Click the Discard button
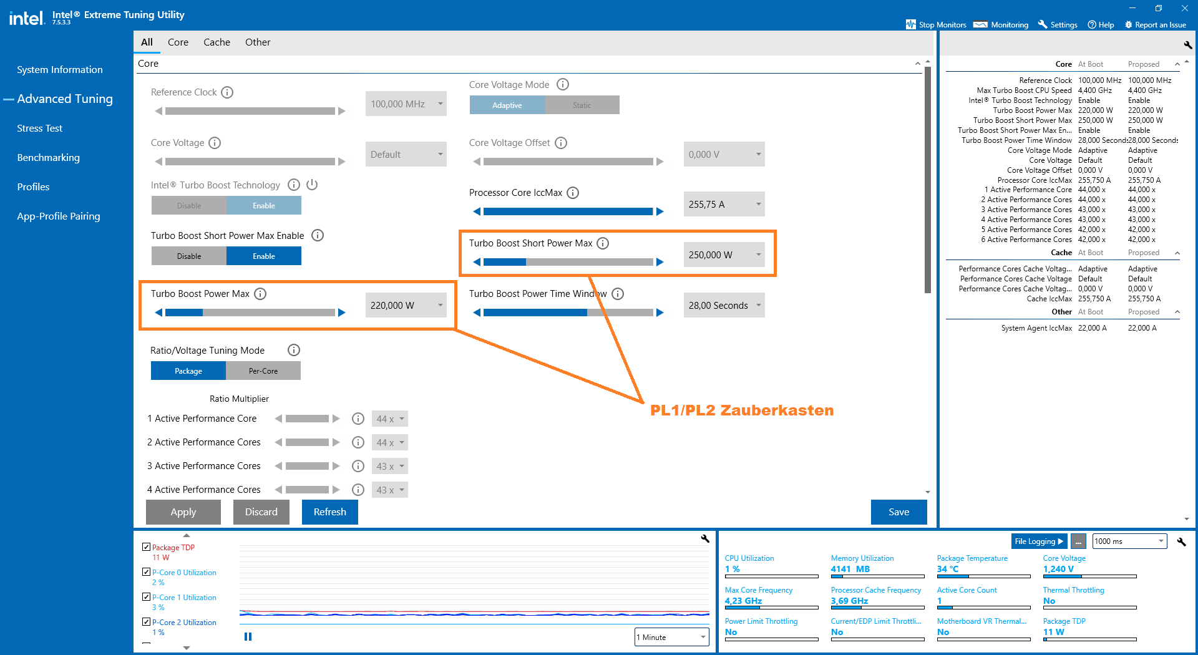This screenshot has width=1198, height=655. [261, 512]
